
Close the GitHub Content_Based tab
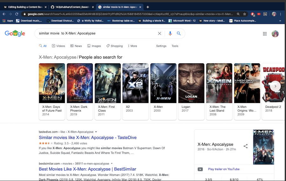93,7
